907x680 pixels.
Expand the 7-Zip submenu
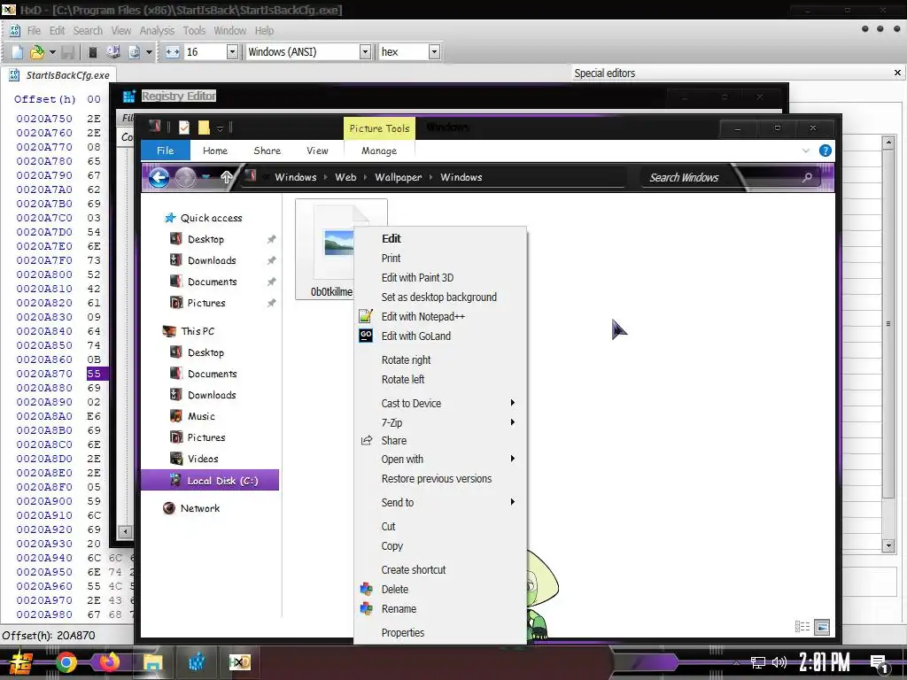click(440, 422)
